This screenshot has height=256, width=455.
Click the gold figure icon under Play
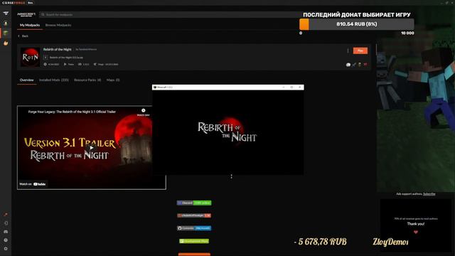point(360,65)
